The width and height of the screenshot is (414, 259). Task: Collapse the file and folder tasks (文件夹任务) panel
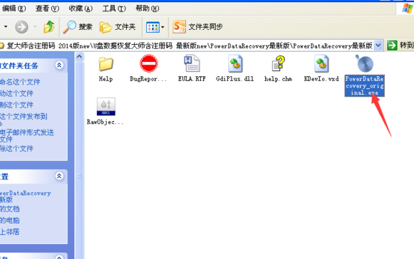coord(59,65)
